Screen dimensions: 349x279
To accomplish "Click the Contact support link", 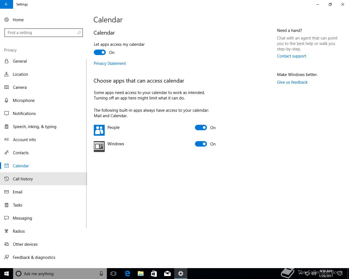I will (291, 56).
